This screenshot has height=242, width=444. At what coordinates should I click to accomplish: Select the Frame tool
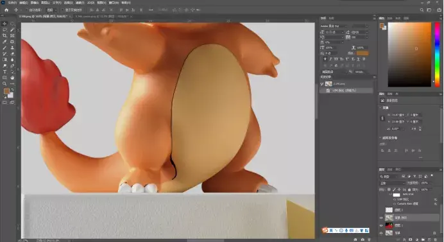click(12, 36)
